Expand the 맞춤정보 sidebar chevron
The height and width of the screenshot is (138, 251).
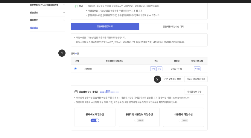[x=64, y=13]
